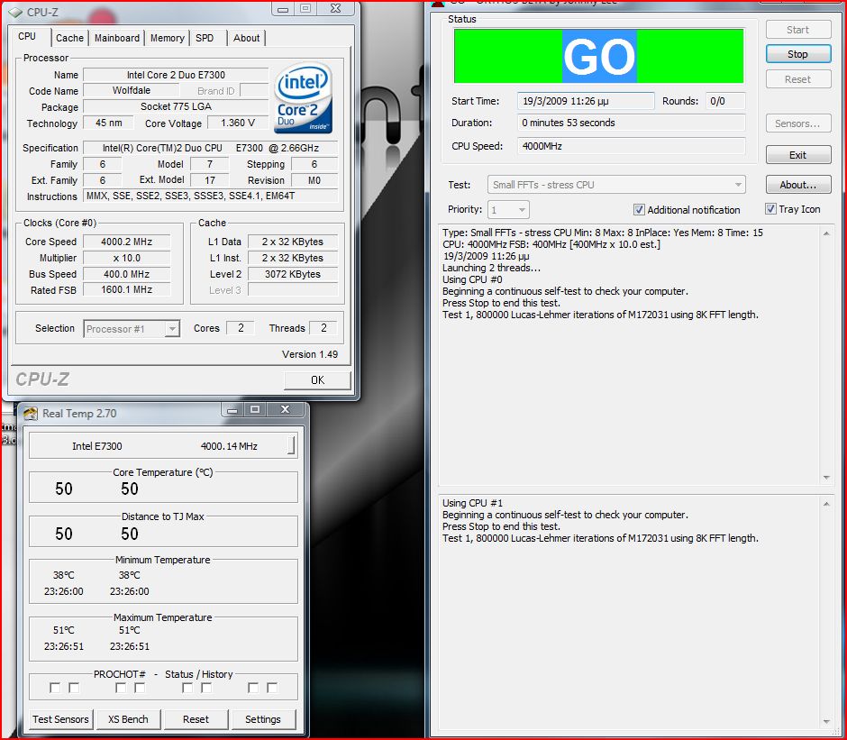This screenshot has width=847, height=740.
Task: Click the Cores count value in CPU-Z
Action: pyautogui.click(x=241, y=328)
